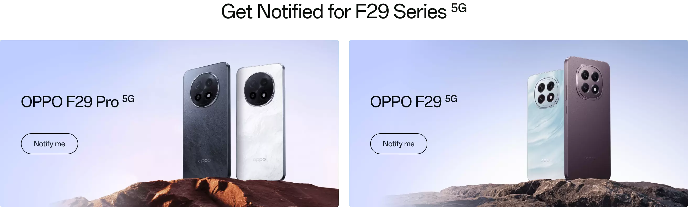Click Notify me for OPPO F29
The height and width of the screenshot is (207, 688).
point(399,144)
